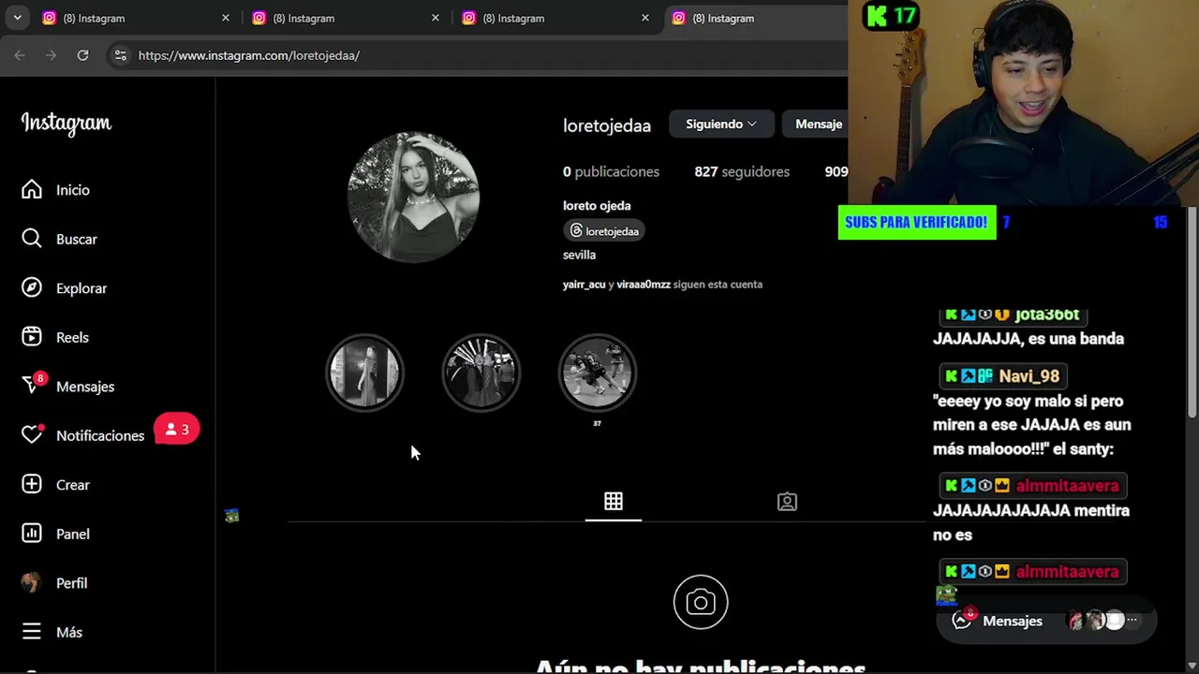Open the ellipsis in the Mensajes bar

click(1132, 620)
